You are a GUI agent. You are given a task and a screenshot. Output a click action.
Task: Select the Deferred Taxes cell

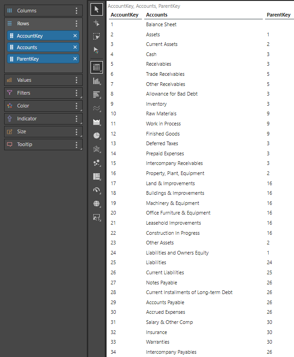pyautogui.click(x=162, y=143)
